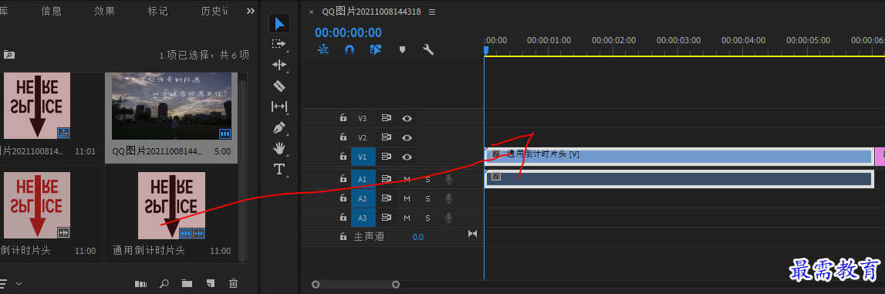Hide track V3 with the eye icon
The width and height of the screenshot is (885, 294).
click(x=407, y=119)
